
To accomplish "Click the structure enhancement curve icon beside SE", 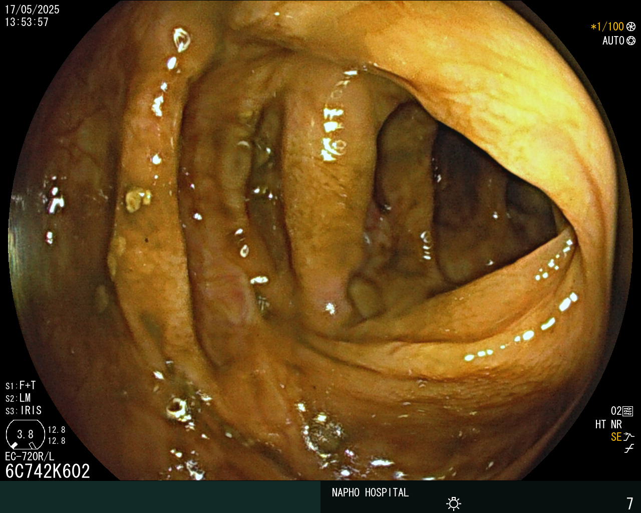I will pos(629,437).
